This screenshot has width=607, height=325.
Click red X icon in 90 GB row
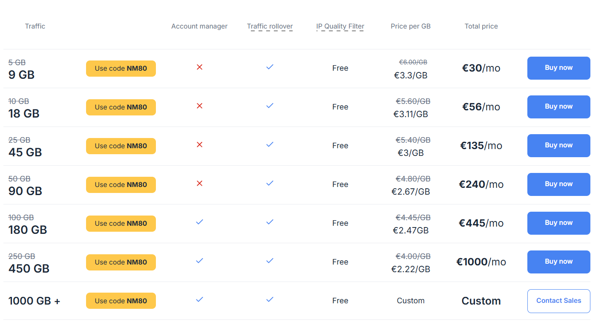[x=199, y=183]
